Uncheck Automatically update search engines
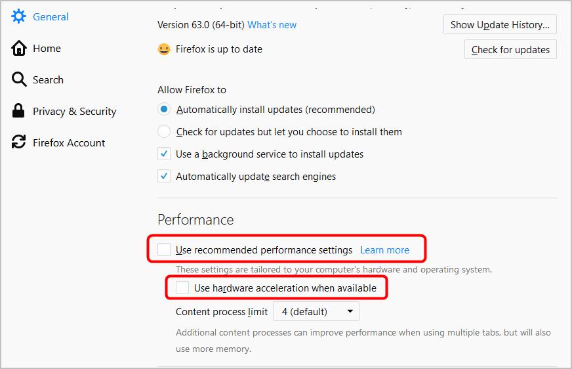Screen dimensions: 572x369 (164, 177)
